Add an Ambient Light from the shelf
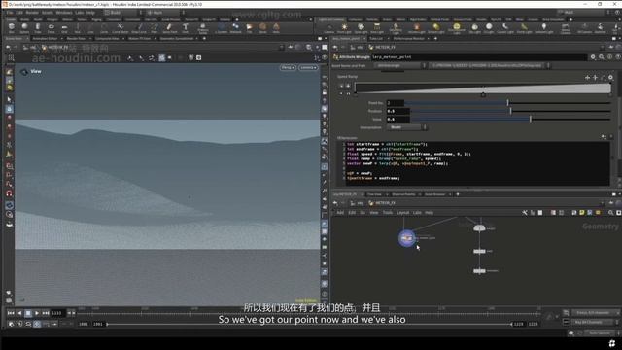 544,28
